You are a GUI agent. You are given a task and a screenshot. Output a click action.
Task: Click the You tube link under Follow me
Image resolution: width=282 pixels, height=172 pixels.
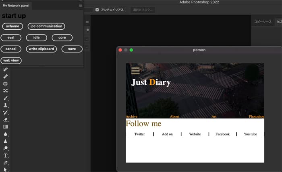(250, 134)
